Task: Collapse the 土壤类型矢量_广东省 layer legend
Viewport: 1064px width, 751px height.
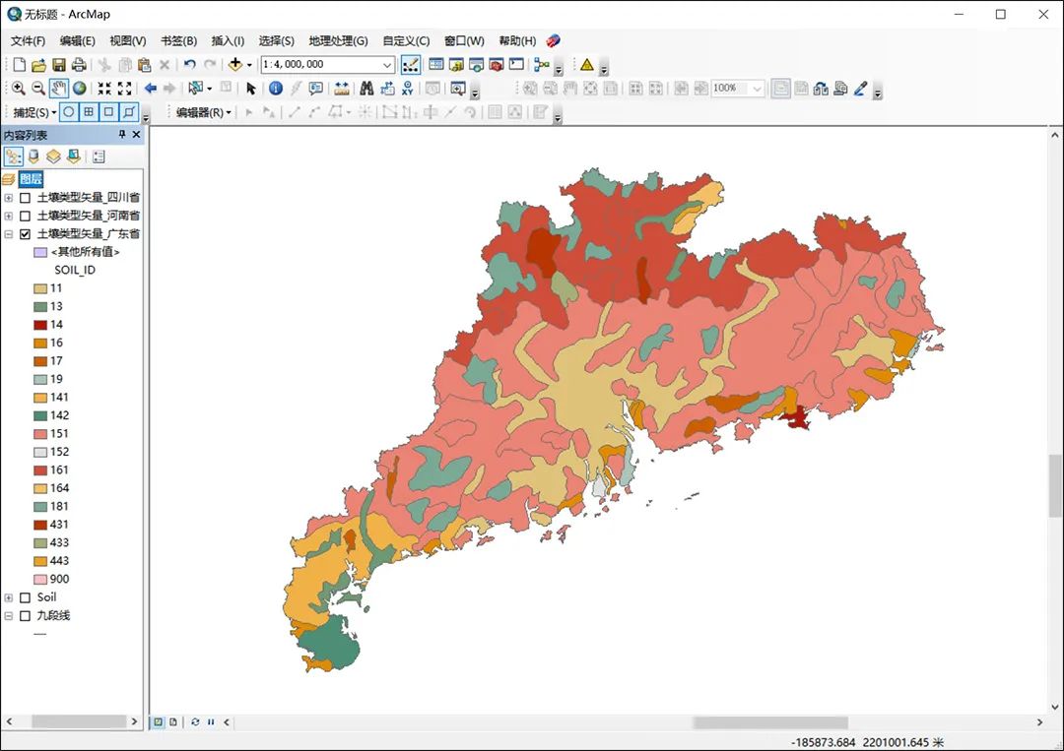Action: [x=8, y=234]
